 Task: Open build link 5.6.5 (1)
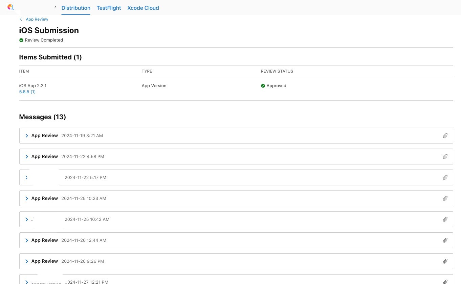click(27, 92)
